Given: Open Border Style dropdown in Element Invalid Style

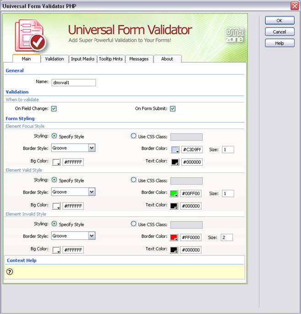Looking at the screenshot, I should 73,236.
